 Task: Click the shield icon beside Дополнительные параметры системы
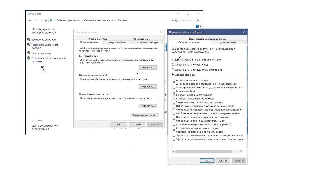click(x=29, y=58)
